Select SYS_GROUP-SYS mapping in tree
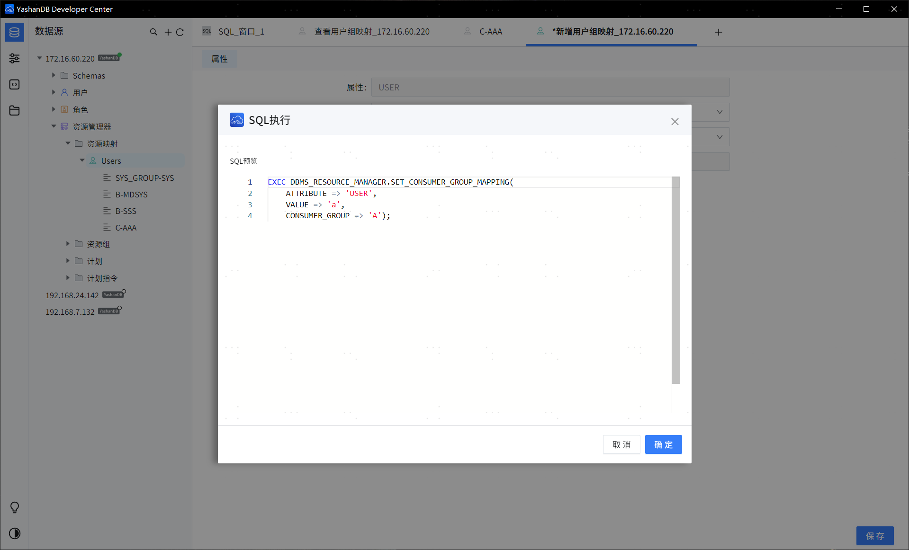This screenshot has width=909, height=550. [x=144, y=178]
